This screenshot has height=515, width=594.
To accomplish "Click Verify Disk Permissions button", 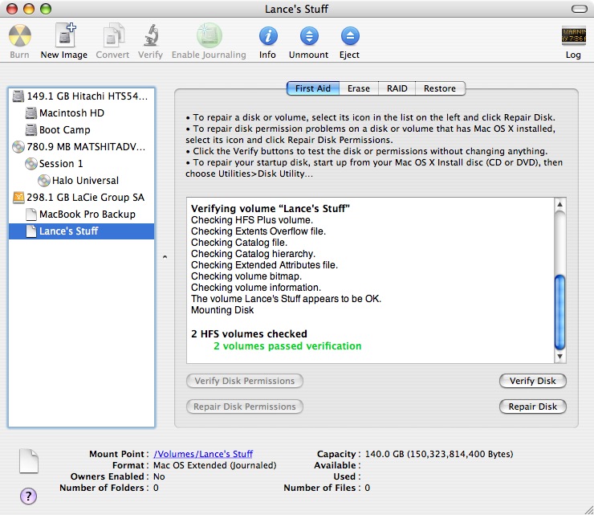I will 245,381.
